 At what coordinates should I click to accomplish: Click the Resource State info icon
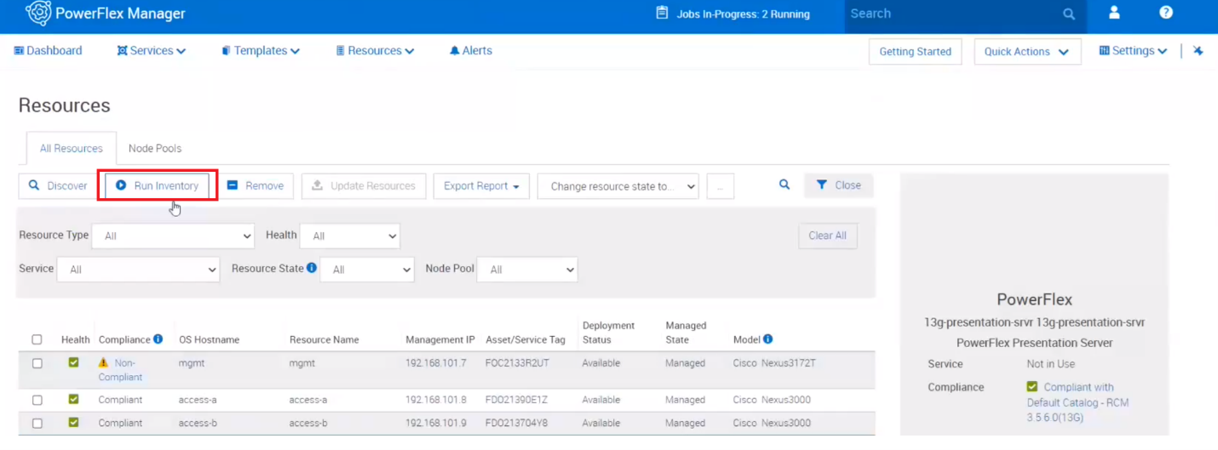[312, 268]
